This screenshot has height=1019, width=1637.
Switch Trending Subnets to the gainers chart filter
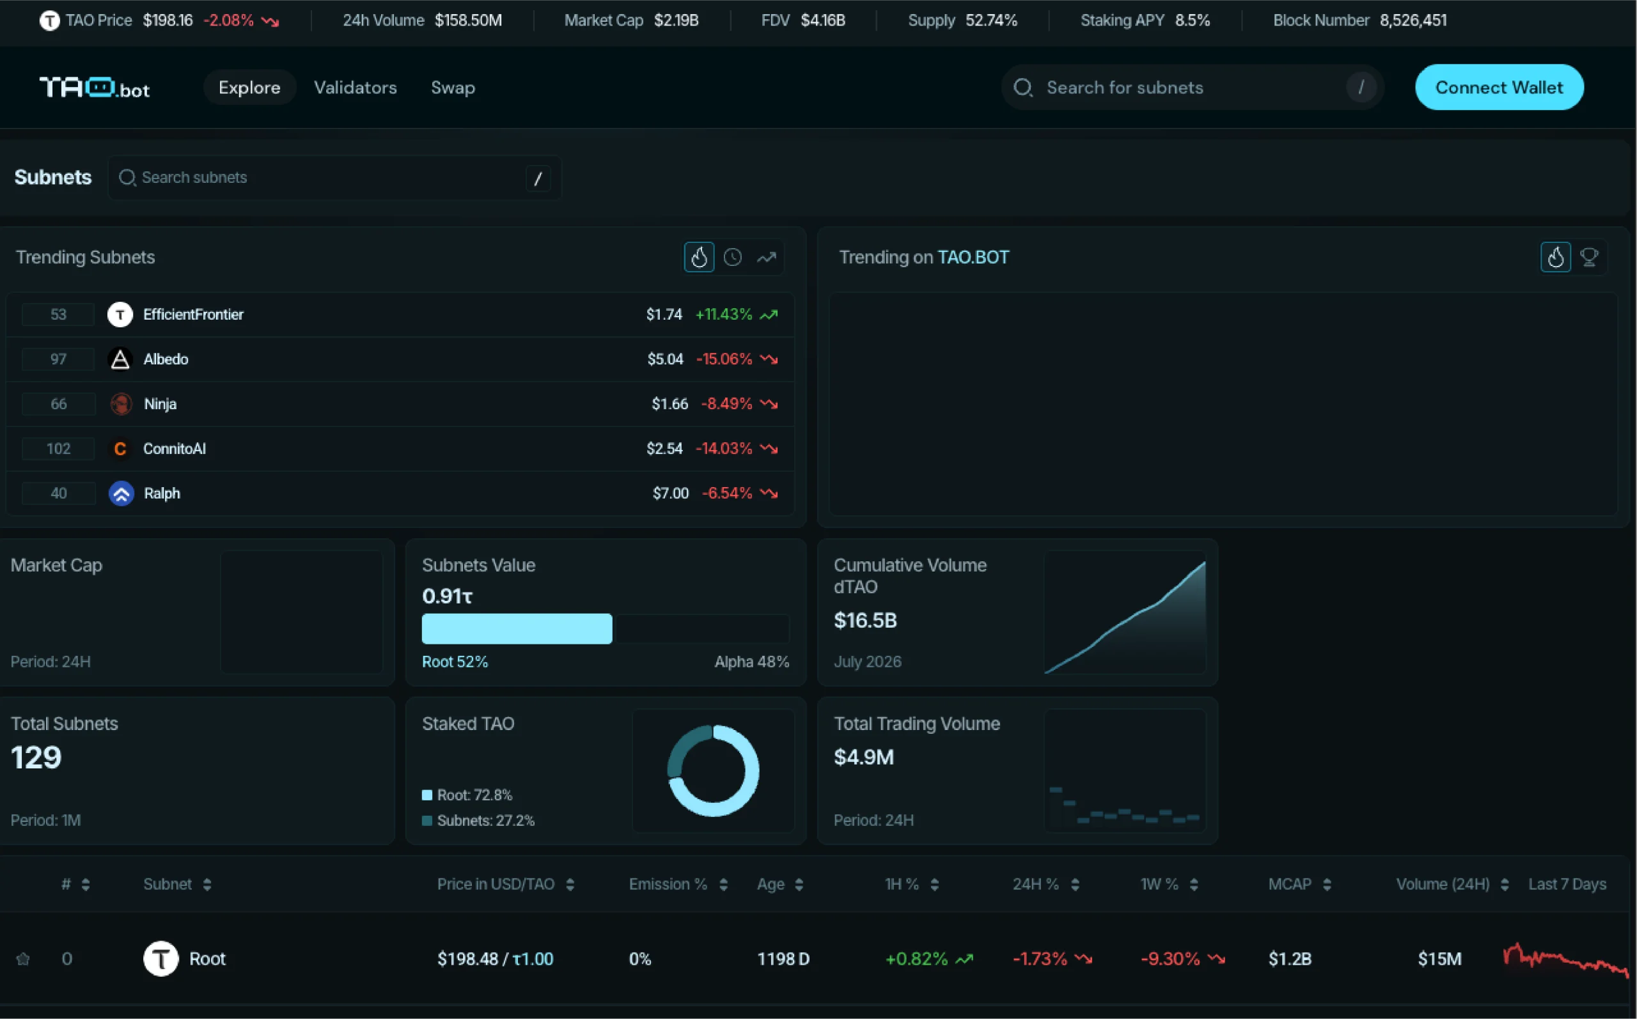pos(766,258)
